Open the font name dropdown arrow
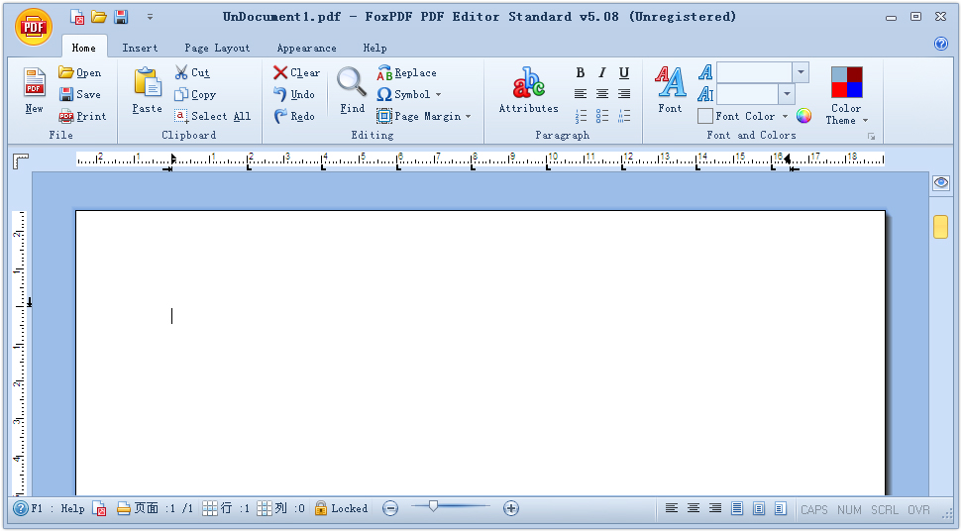Screen dimensions: 962x532 [801, 72]
